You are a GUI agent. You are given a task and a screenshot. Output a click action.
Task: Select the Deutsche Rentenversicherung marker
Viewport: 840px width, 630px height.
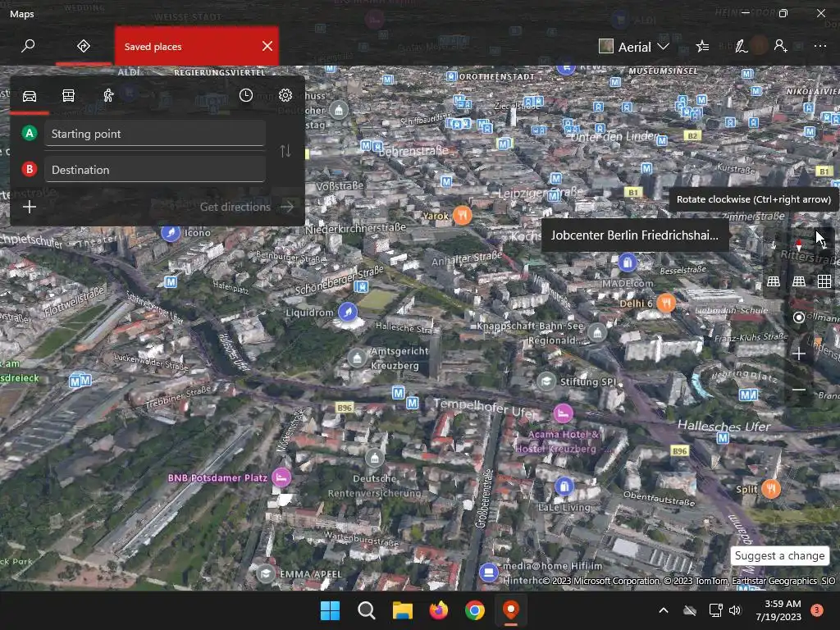374,458
